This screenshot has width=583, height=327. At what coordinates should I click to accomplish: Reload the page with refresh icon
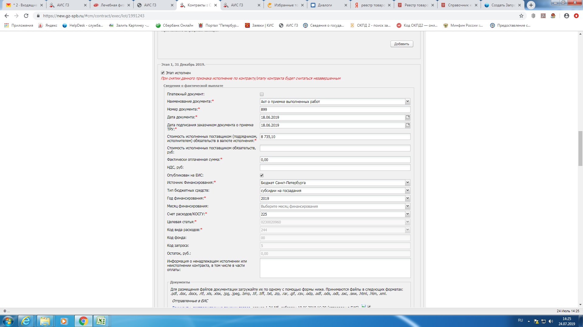click(x=26, y=16)
